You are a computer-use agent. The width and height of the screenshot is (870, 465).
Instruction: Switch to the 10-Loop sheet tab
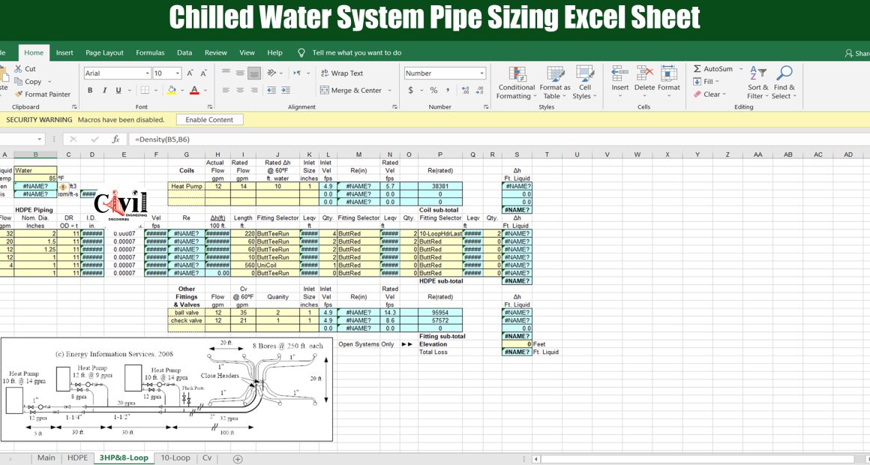tap(175, 457)
